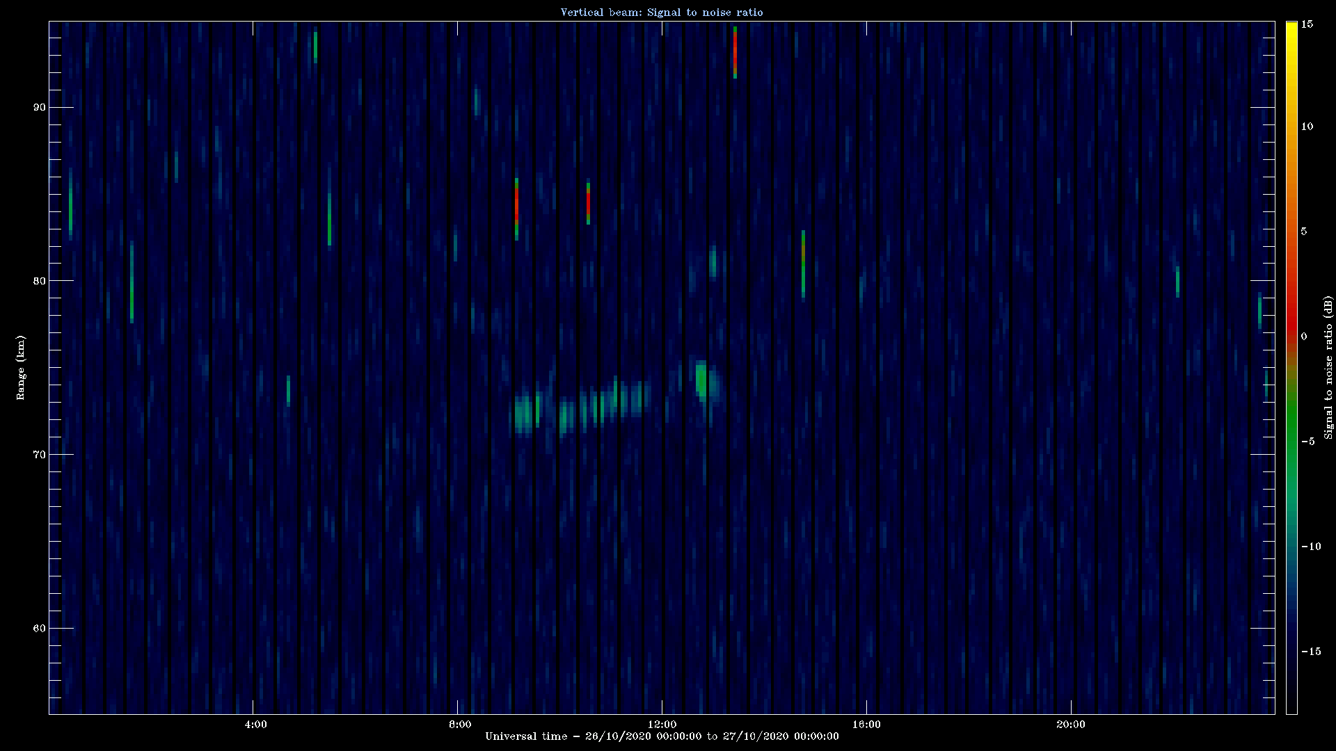
Task: Click the green-orange streak near 81 km at 14:45
Action: click(803, 264)
